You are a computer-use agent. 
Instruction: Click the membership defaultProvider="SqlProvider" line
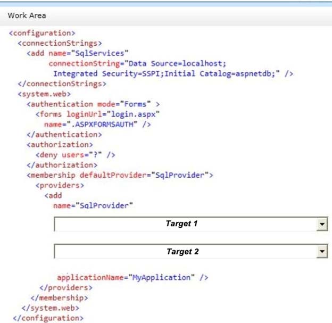(120, 176)
